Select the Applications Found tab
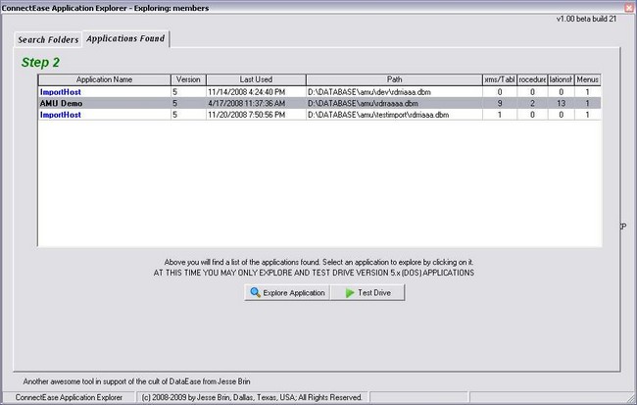 (x=124, y=39)
